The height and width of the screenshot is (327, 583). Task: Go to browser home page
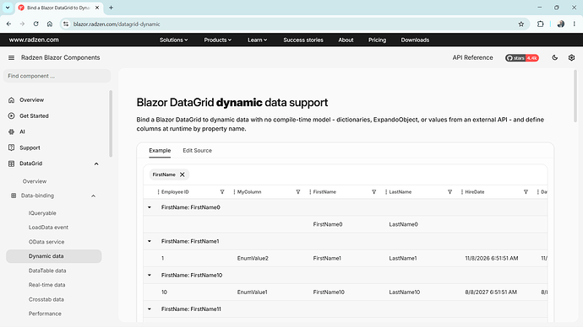(50, 24)
